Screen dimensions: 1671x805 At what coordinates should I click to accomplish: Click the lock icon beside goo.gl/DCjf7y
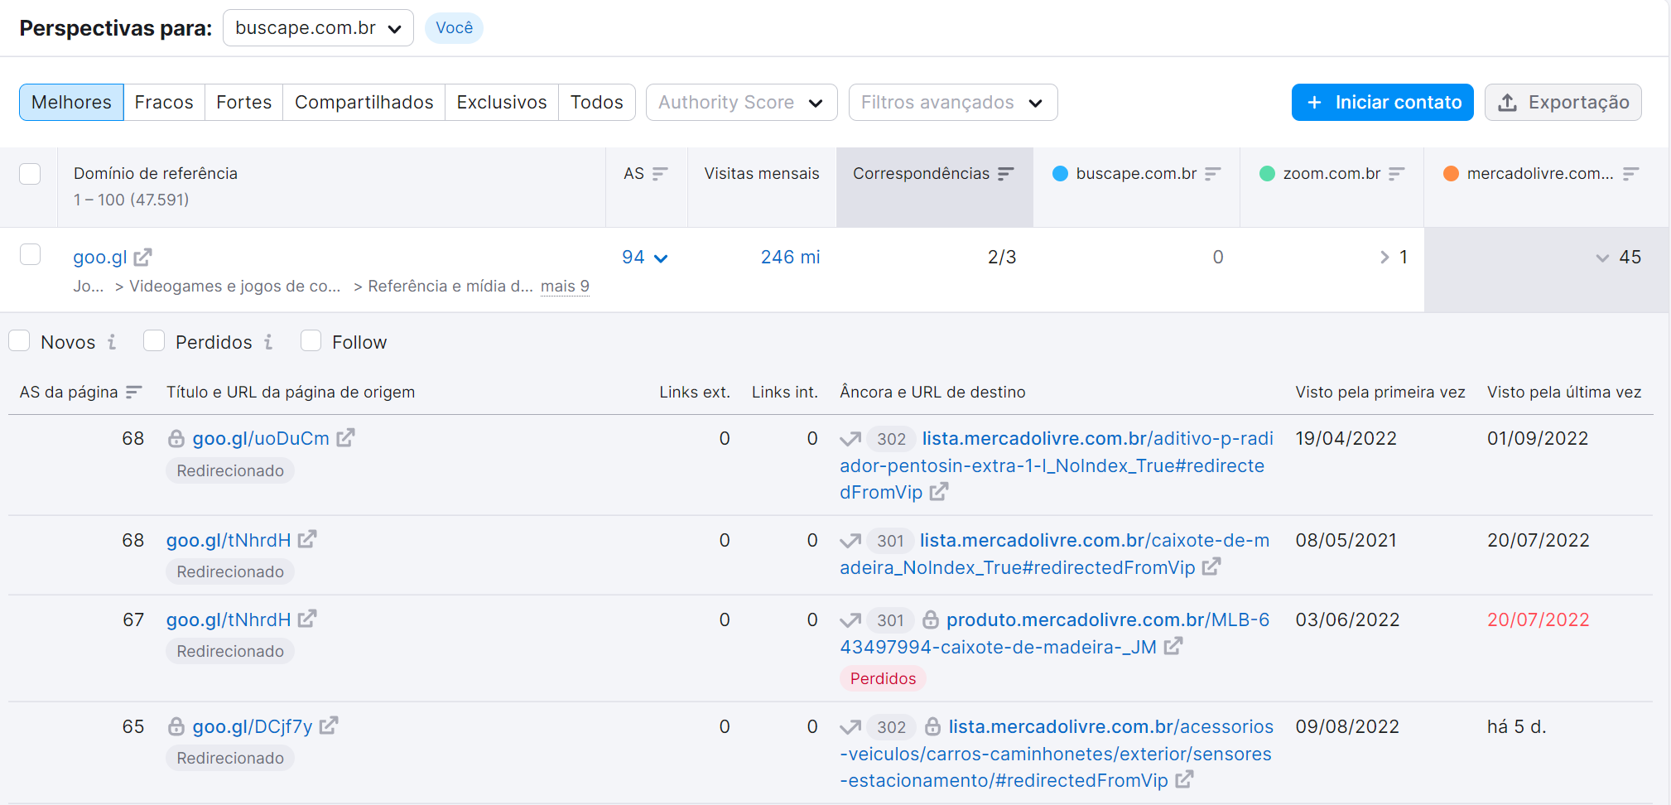click(176, 726)
